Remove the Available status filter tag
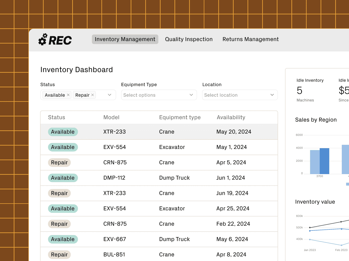The height and width of the screenshot is (261, 349). click(x=68, y=95)
